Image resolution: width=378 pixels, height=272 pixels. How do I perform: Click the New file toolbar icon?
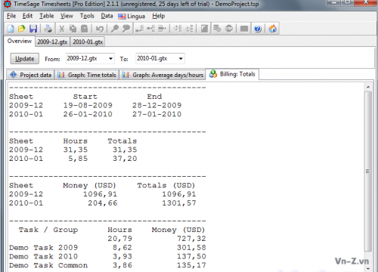[11, 29]
